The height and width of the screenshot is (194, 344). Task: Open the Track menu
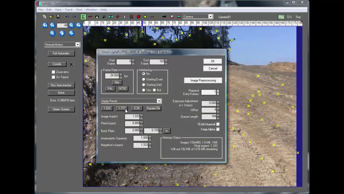69,10
